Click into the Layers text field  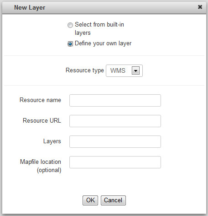point(115,141)
